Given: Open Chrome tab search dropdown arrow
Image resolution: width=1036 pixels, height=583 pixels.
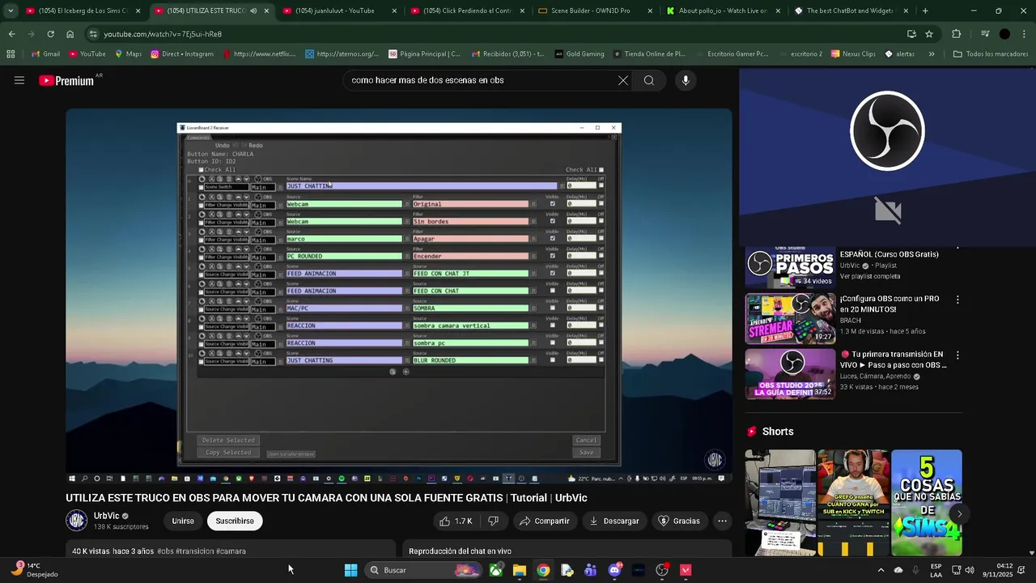Looking at the screenshot, I should (x=11, y=11).
